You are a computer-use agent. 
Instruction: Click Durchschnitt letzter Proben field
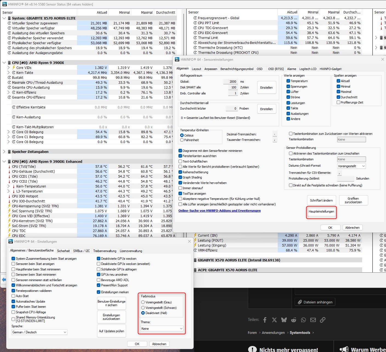click(231, 108)
